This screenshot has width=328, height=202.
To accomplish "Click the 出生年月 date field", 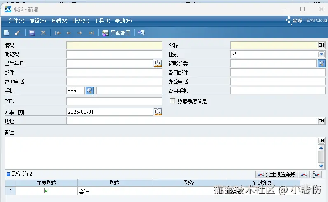I will click(110, 63).
